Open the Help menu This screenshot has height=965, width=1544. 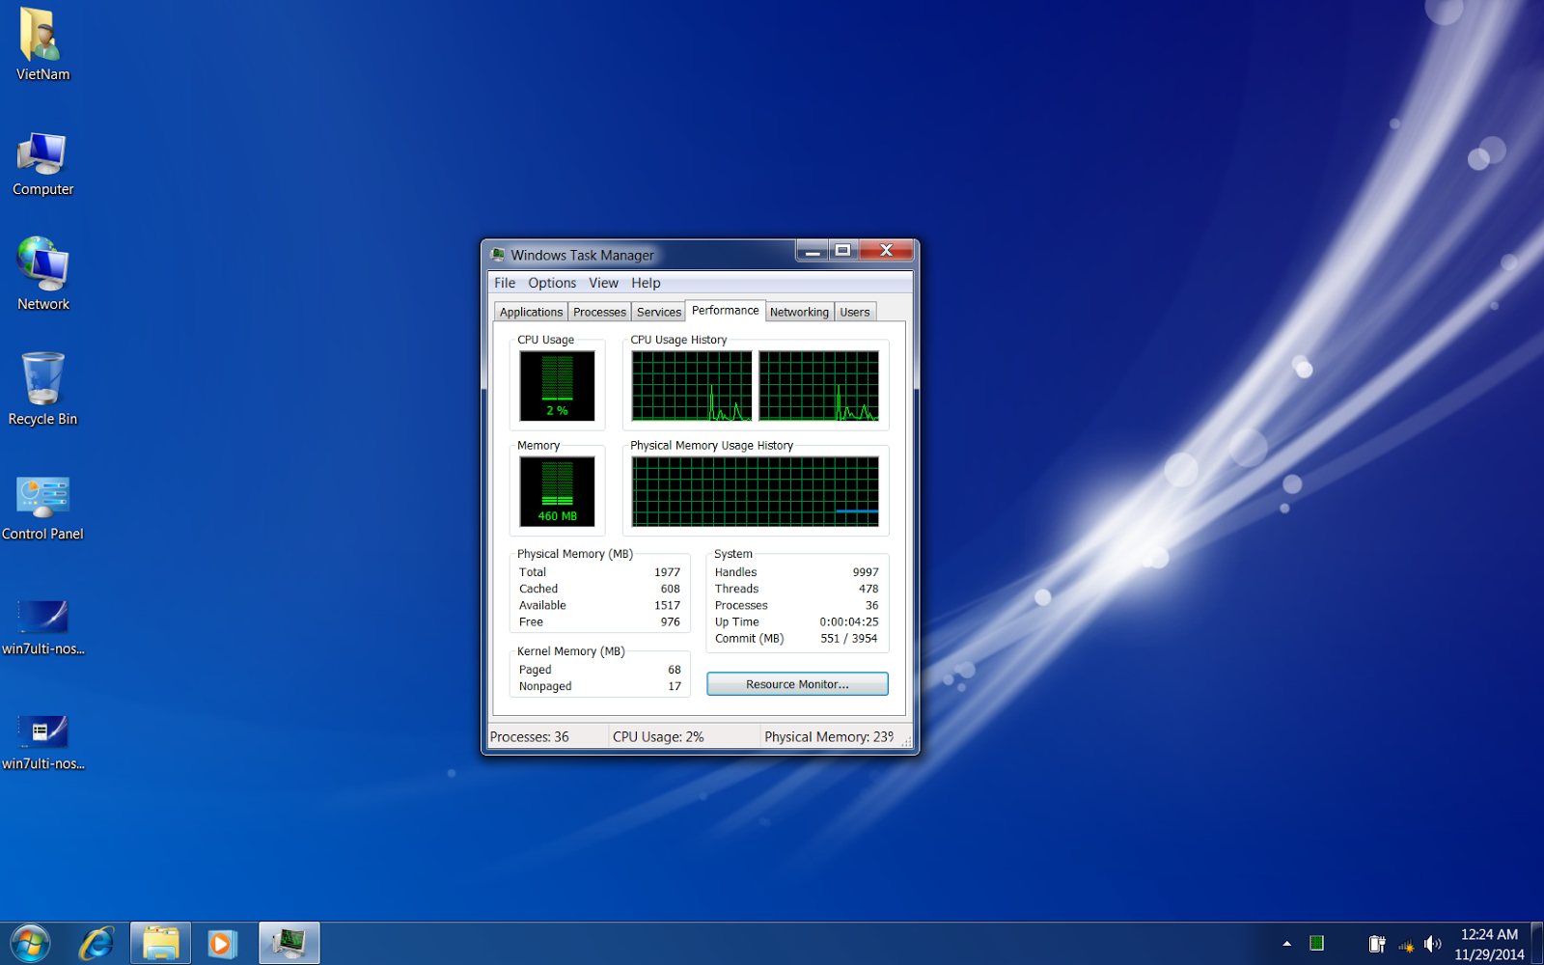(646, 283)
